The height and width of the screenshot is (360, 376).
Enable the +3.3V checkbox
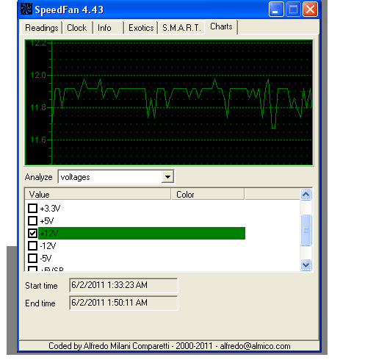point(32,208)
